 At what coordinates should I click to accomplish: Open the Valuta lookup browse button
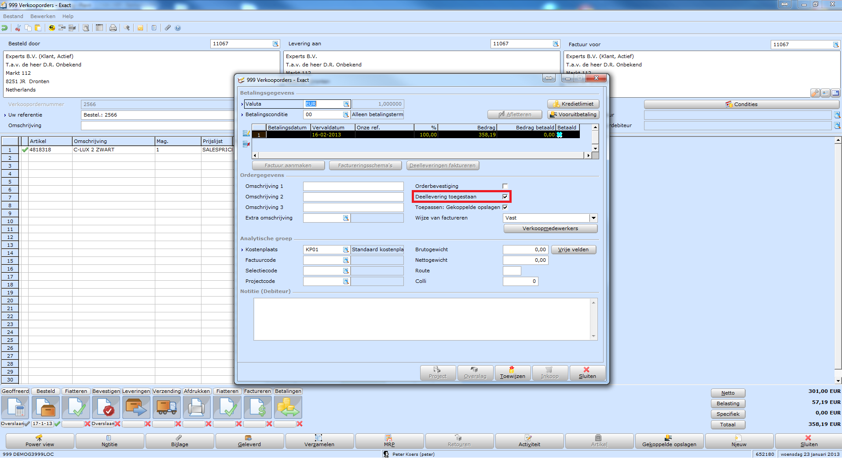point(346,104)
